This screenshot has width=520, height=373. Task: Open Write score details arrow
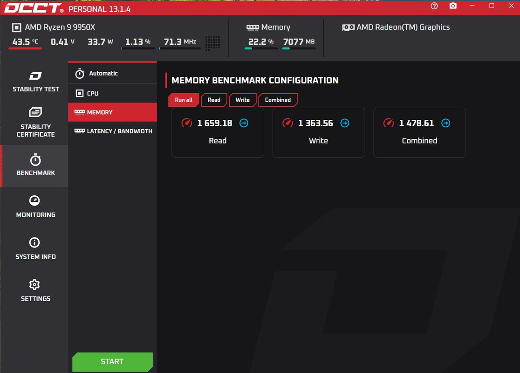point(345,123)
